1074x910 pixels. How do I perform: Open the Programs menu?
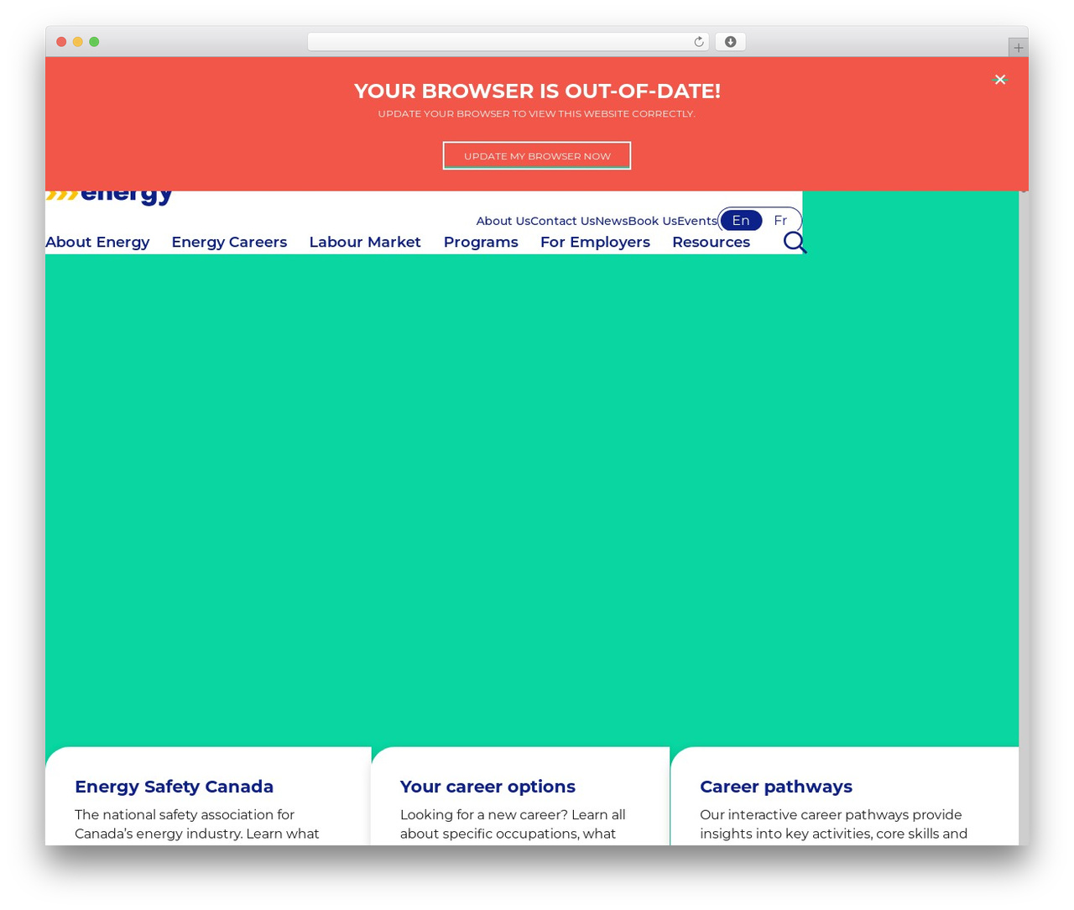(x=481, y=242)
